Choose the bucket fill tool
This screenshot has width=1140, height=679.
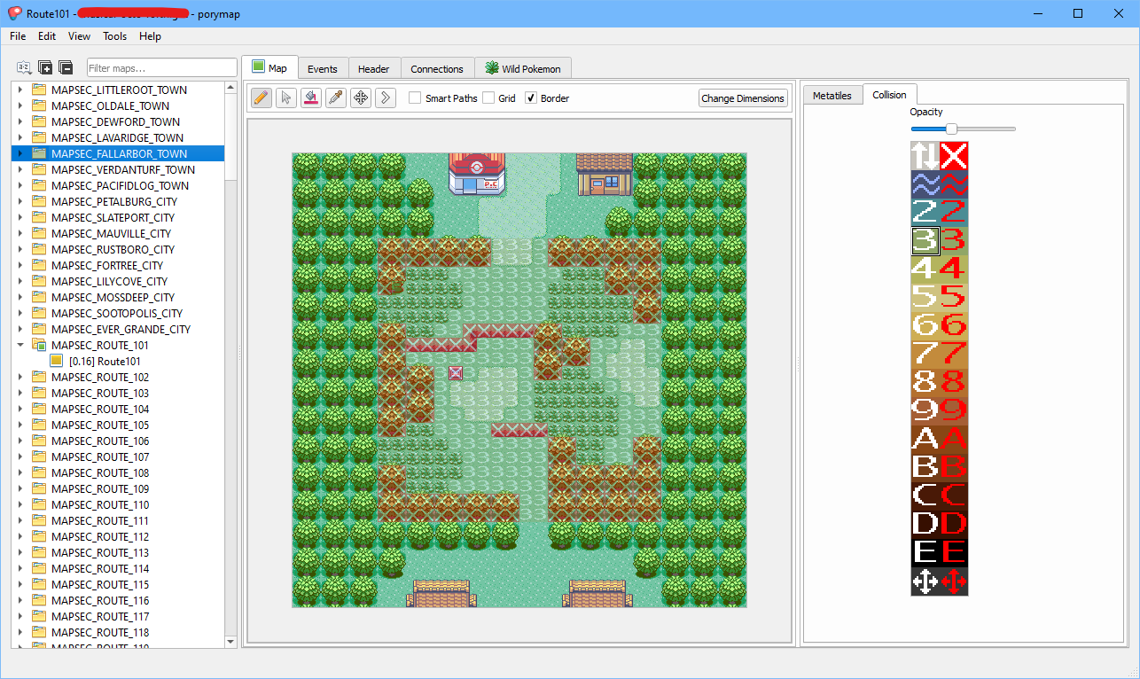[x=310, y=98]
